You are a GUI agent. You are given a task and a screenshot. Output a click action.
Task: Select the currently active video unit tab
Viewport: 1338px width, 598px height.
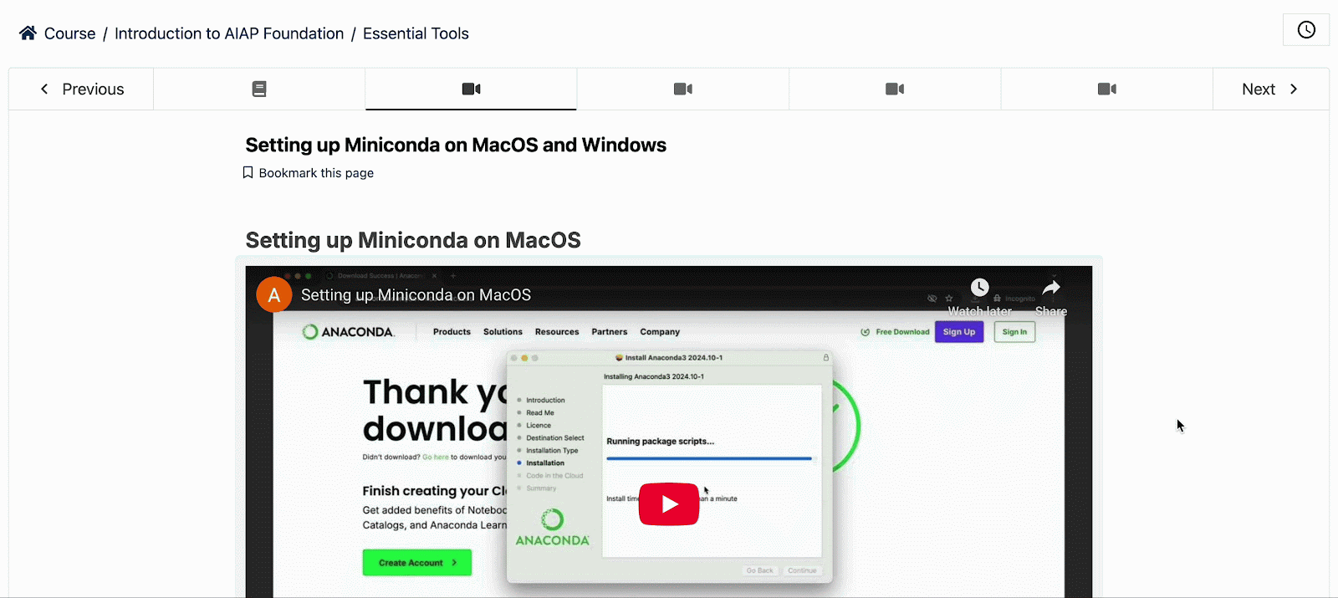point(471,89)
